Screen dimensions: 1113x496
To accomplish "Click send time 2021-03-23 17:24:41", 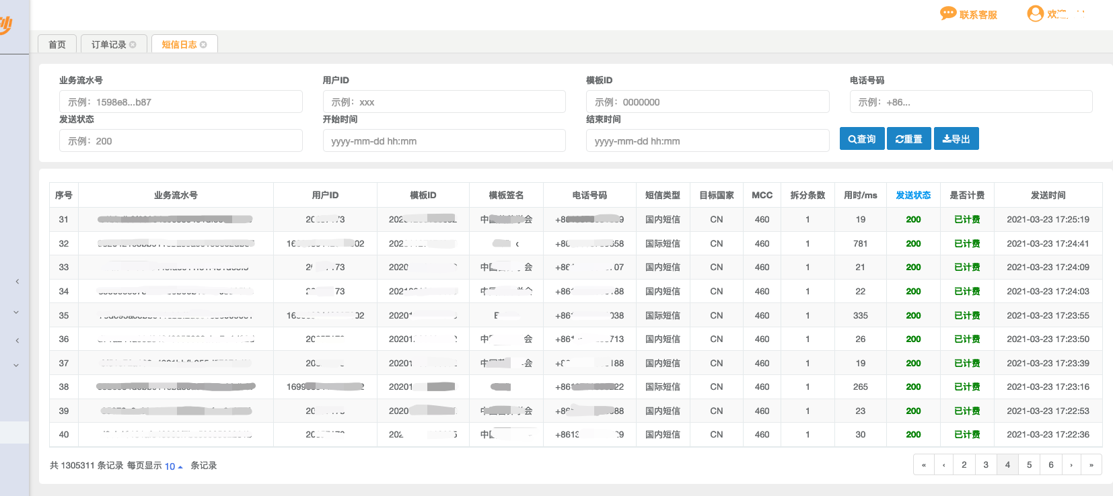I will 1048,243.
